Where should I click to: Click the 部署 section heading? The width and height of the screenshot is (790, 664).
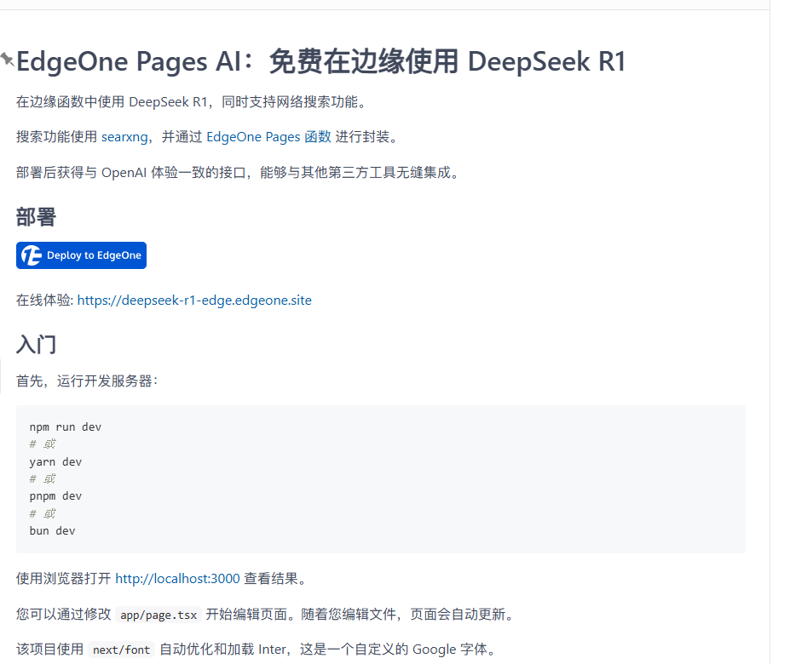pos(36,217)
